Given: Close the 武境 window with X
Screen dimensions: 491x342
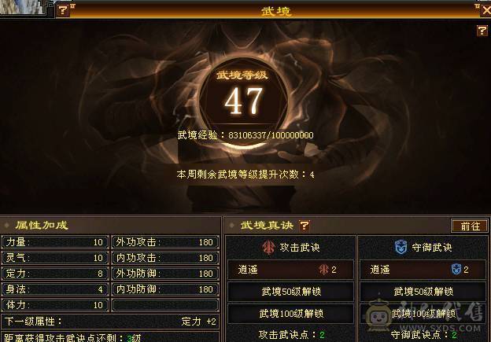Looking at the screenshot, I should pos(485,11).
